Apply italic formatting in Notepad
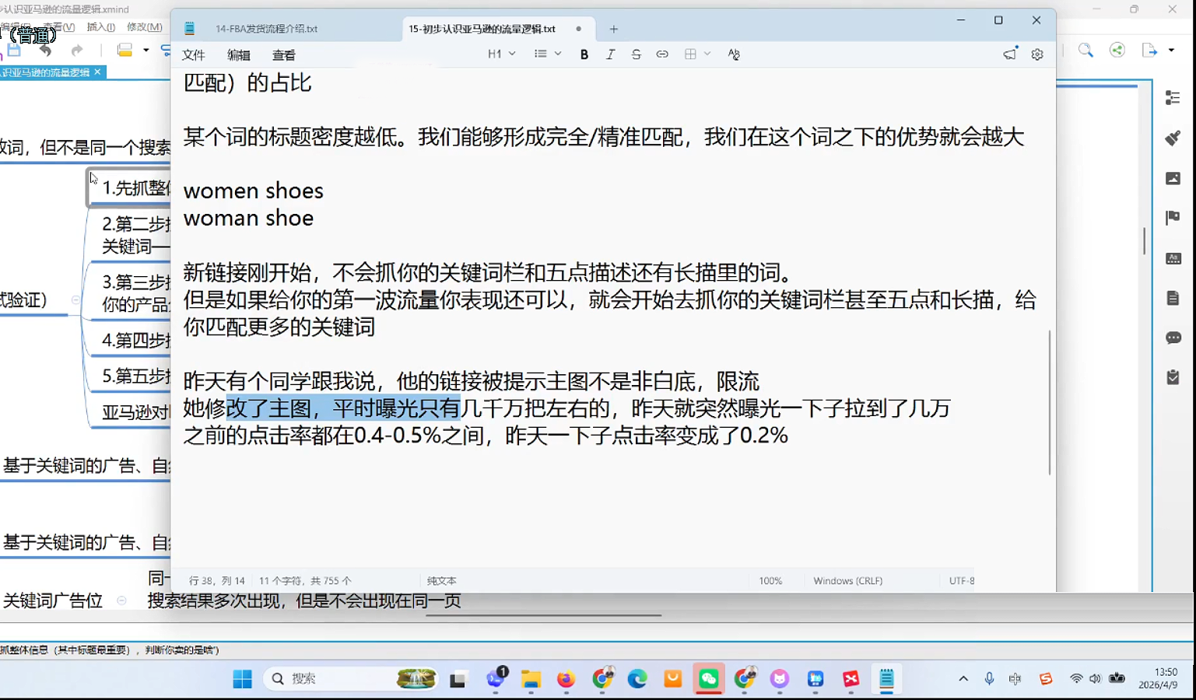Viewport: 1196px width, 700px height. click(x=610, y=54)
